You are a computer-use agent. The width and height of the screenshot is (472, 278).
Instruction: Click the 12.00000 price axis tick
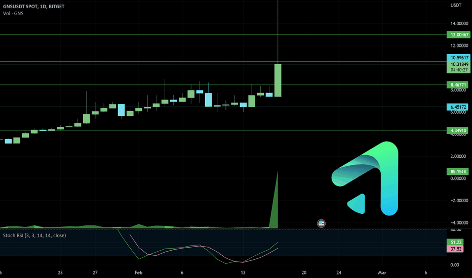click(x=459, y=45)
